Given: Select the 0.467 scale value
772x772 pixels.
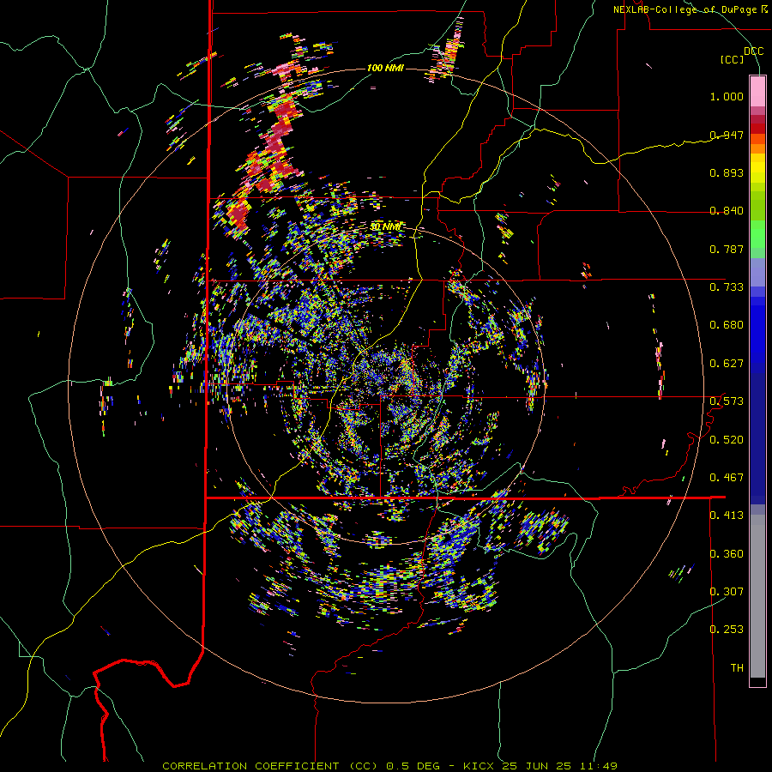Looking at the screenshot, I should (727, 478).
